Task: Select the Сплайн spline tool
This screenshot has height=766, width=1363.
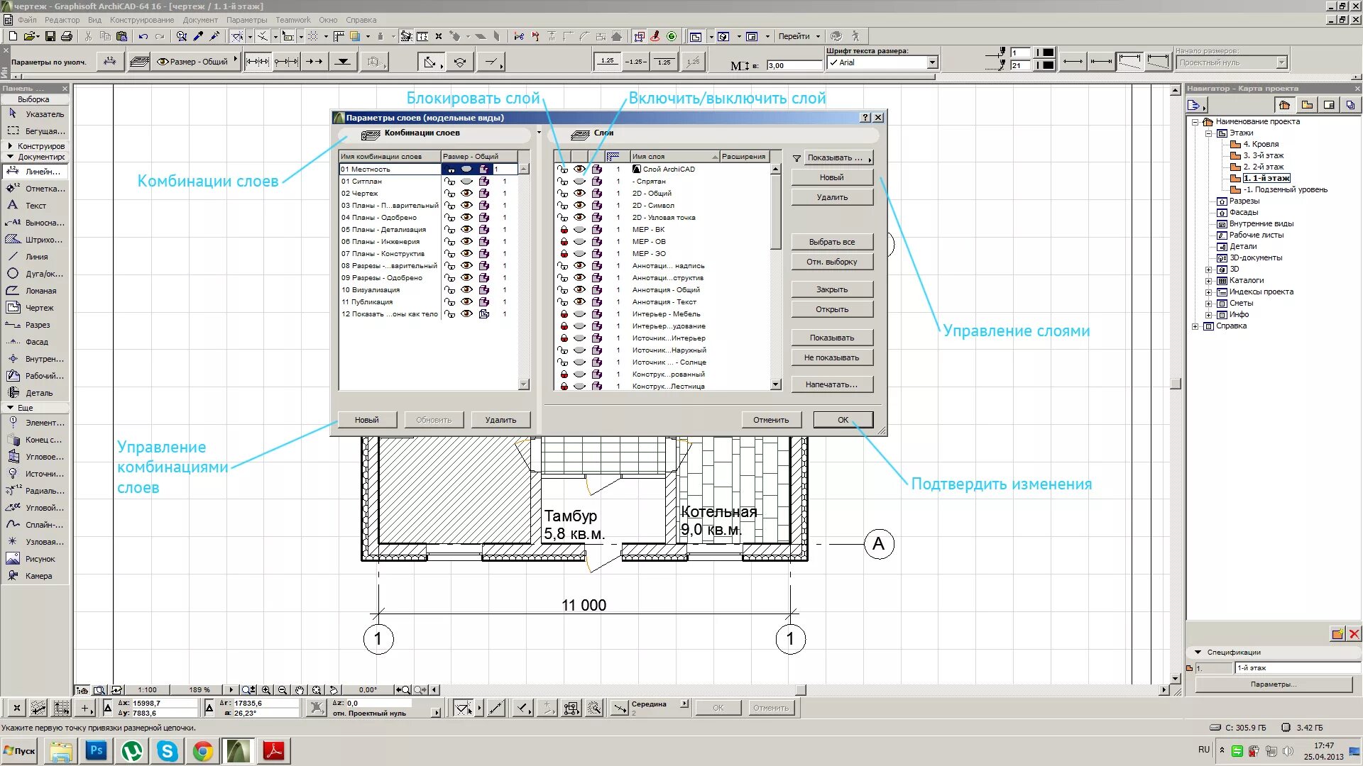Action: 43,525
